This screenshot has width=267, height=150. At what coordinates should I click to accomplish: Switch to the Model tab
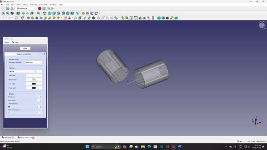pyautogui.click(x=7, y=42)
